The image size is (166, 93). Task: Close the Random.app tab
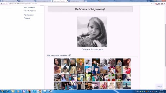point(66,1)
